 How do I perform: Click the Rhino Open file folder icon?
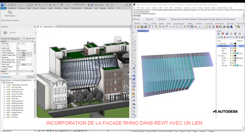click(138, 27)
